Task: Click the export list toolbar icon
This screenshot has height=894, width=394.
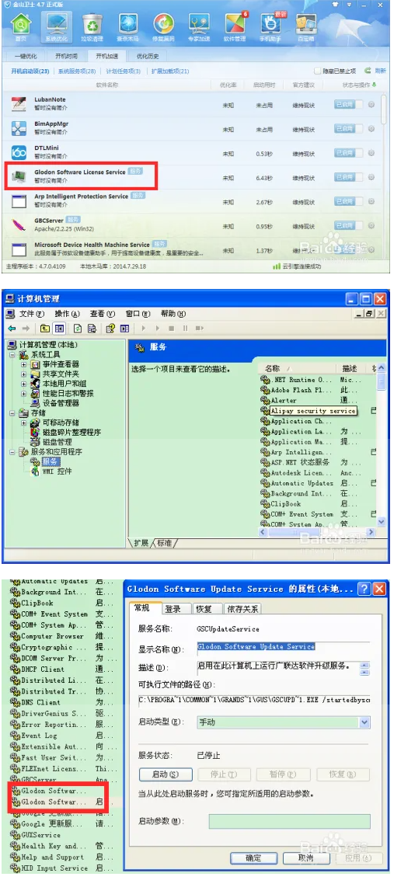Action: (x=92, y=329)
